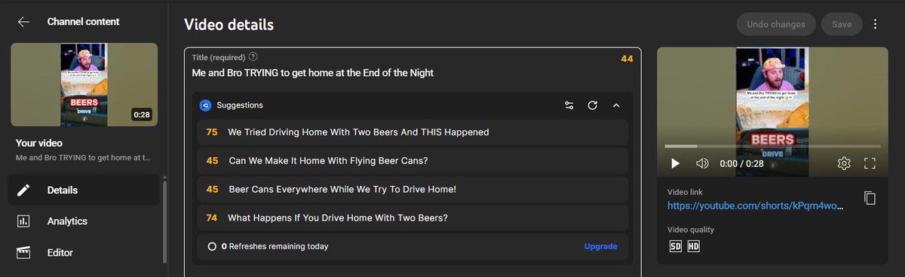The image size is (905, 277).
Task: Seek on the video preview progress bar
Action: click(x=772, y=146)
